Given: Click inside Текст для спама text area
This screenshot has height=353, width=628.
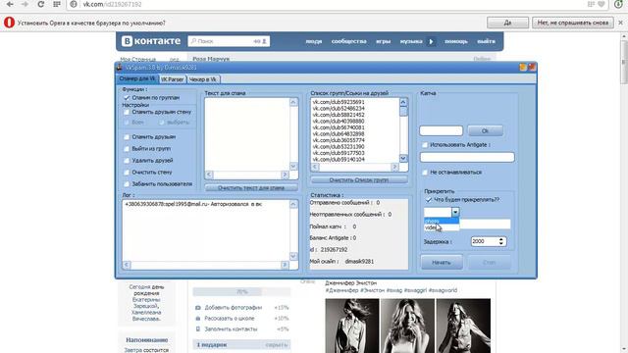Looking at the screenshot, I should coord(247,134).
